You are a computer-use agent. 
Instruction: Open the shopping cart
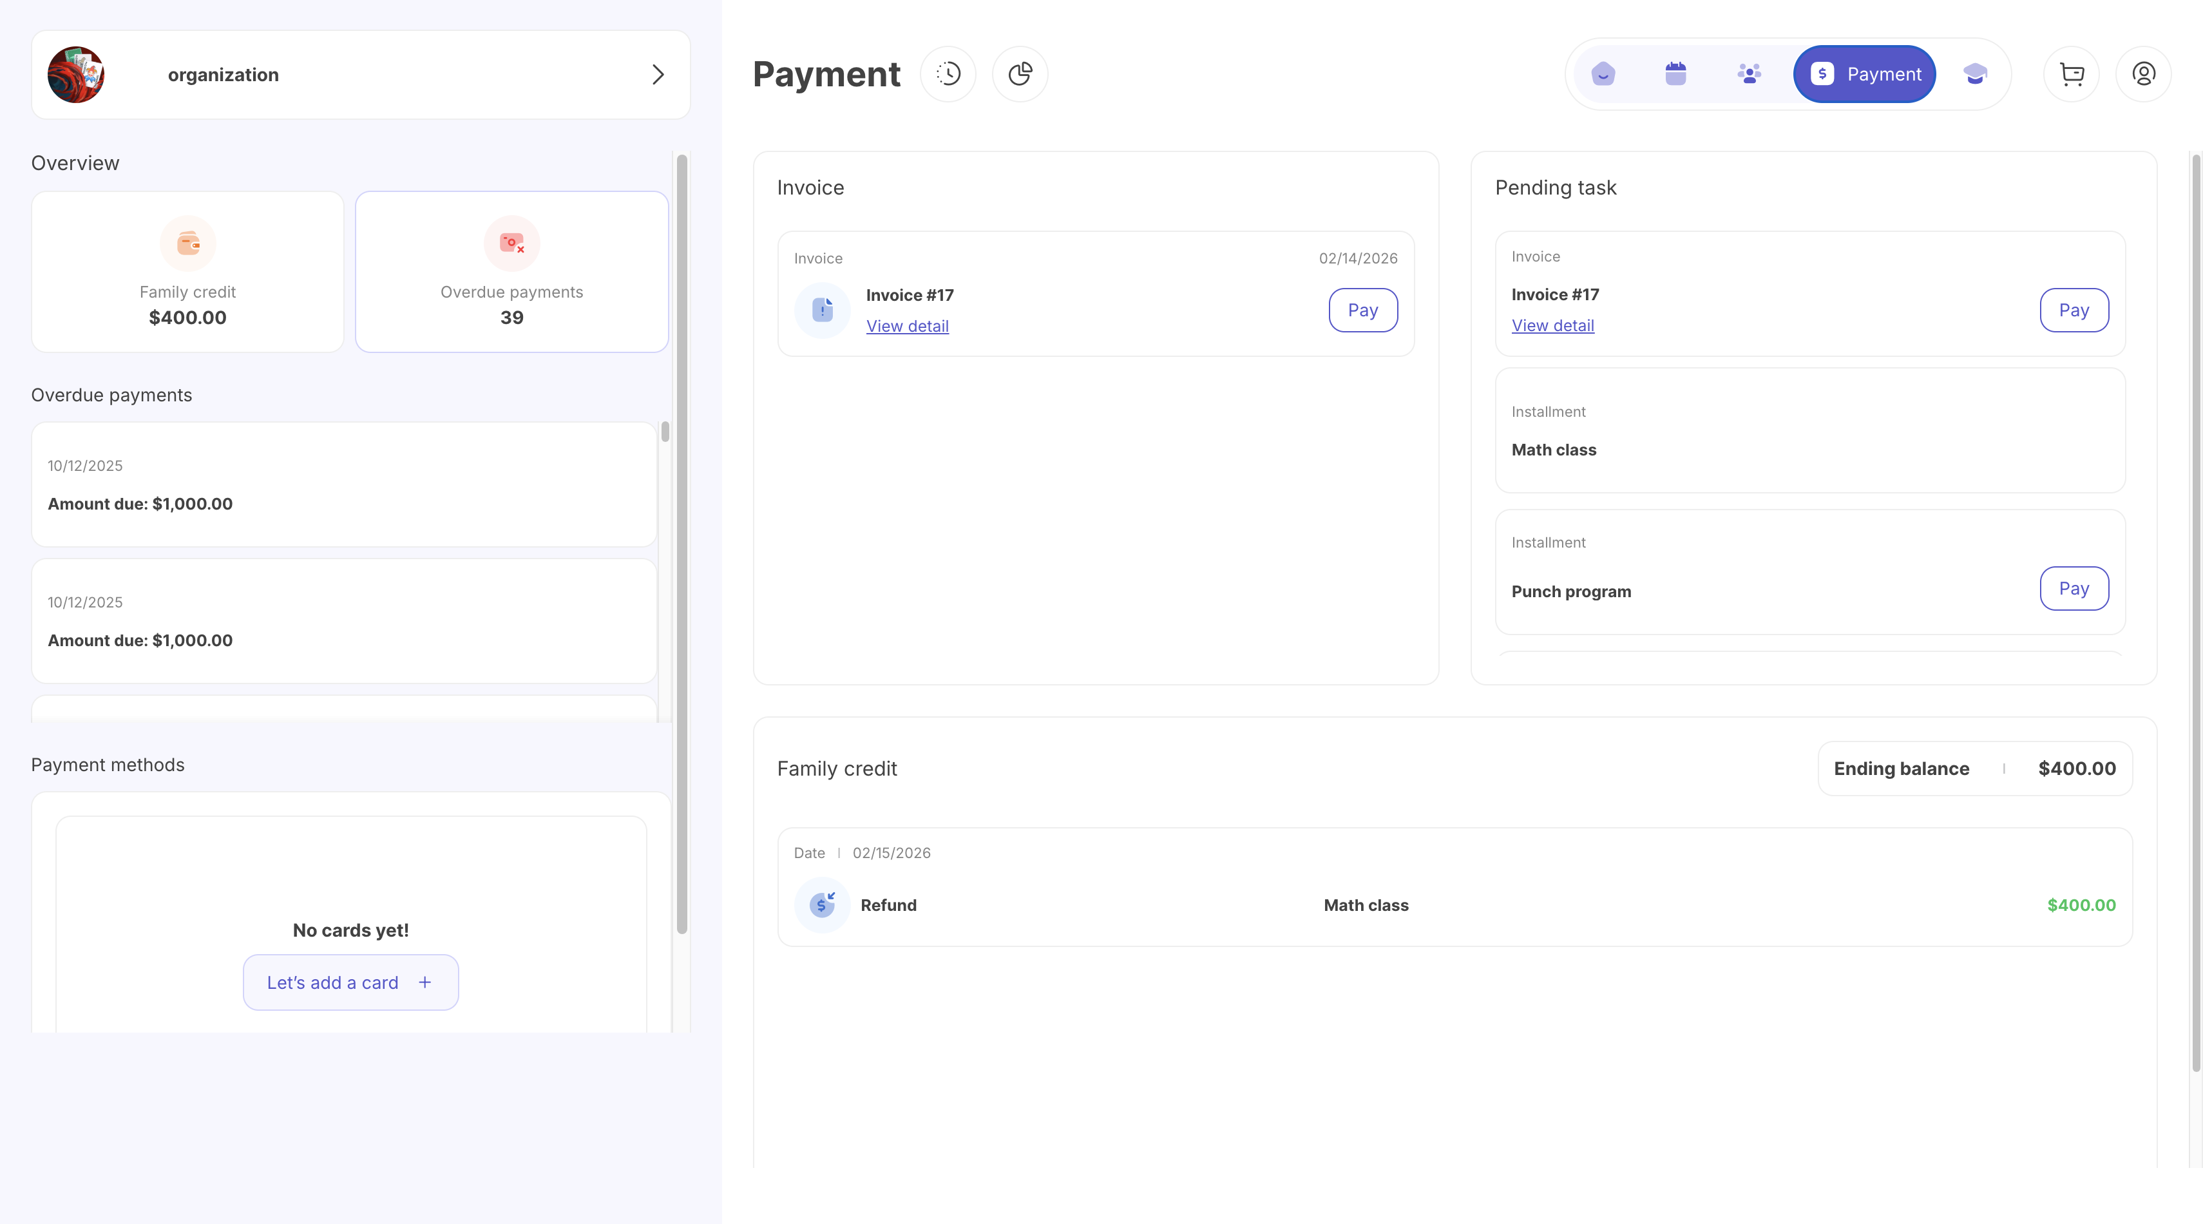click(x=2072, y=75)
